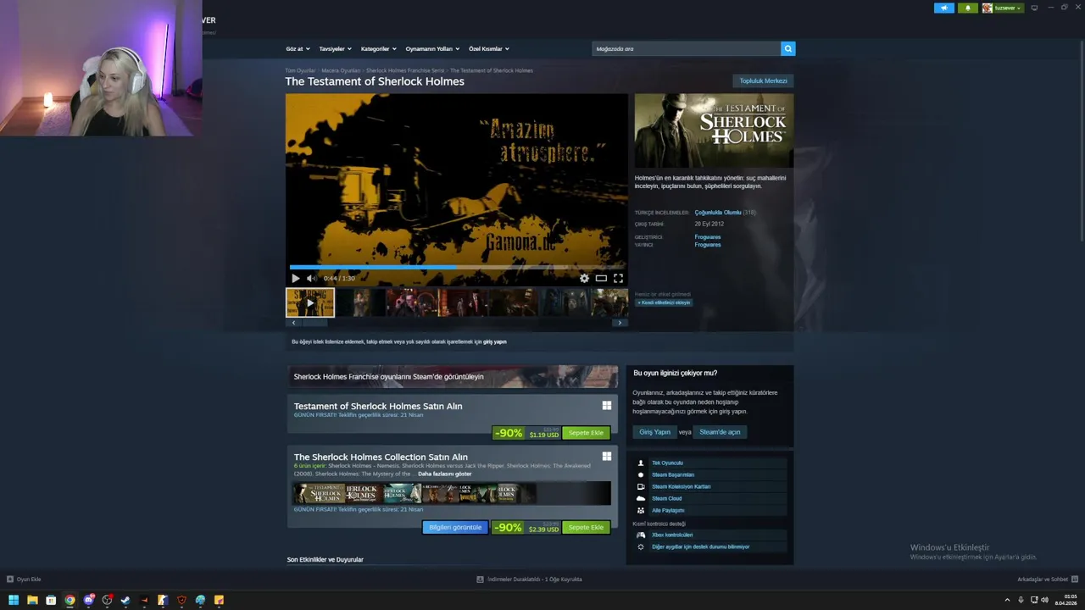This screenshot has width=1085, height=610.
Task: Click the Windows platform icon for Testament purchase
Action: tap(607, 406)
